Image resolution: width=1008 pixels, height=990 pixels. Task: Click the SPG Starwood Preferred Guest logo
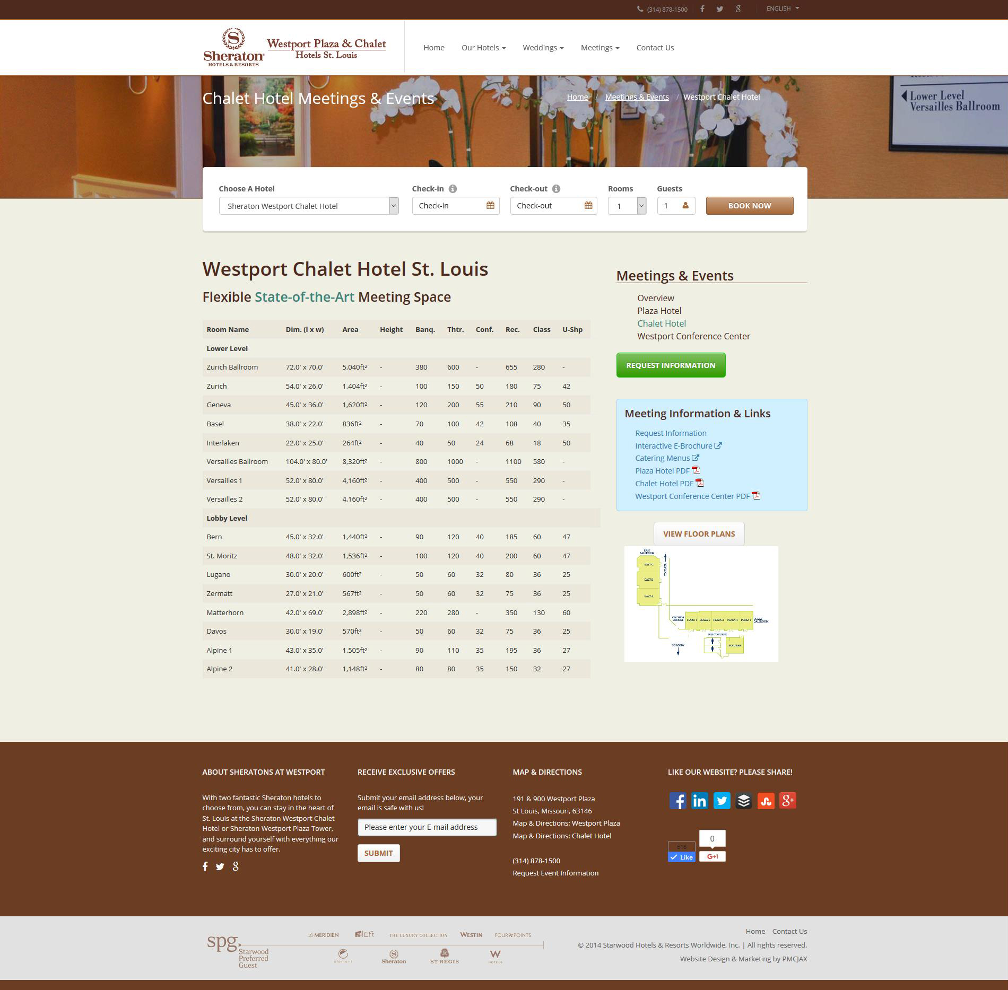click(238, 951)
